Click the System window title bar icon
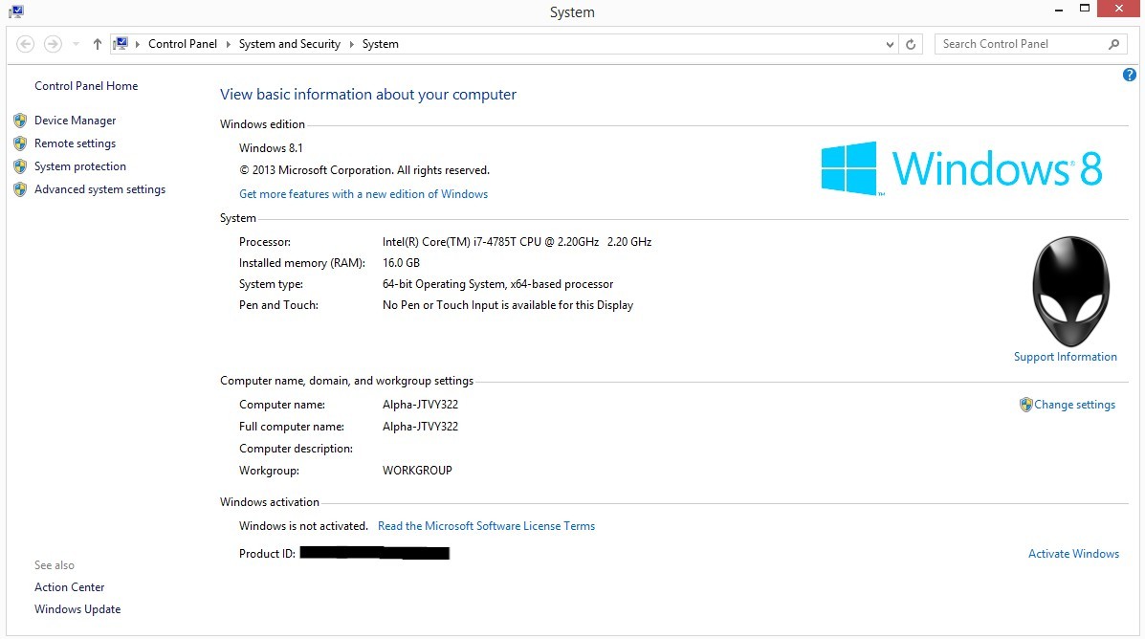This screenshot has width=1145, height=639. pos(16,11)
